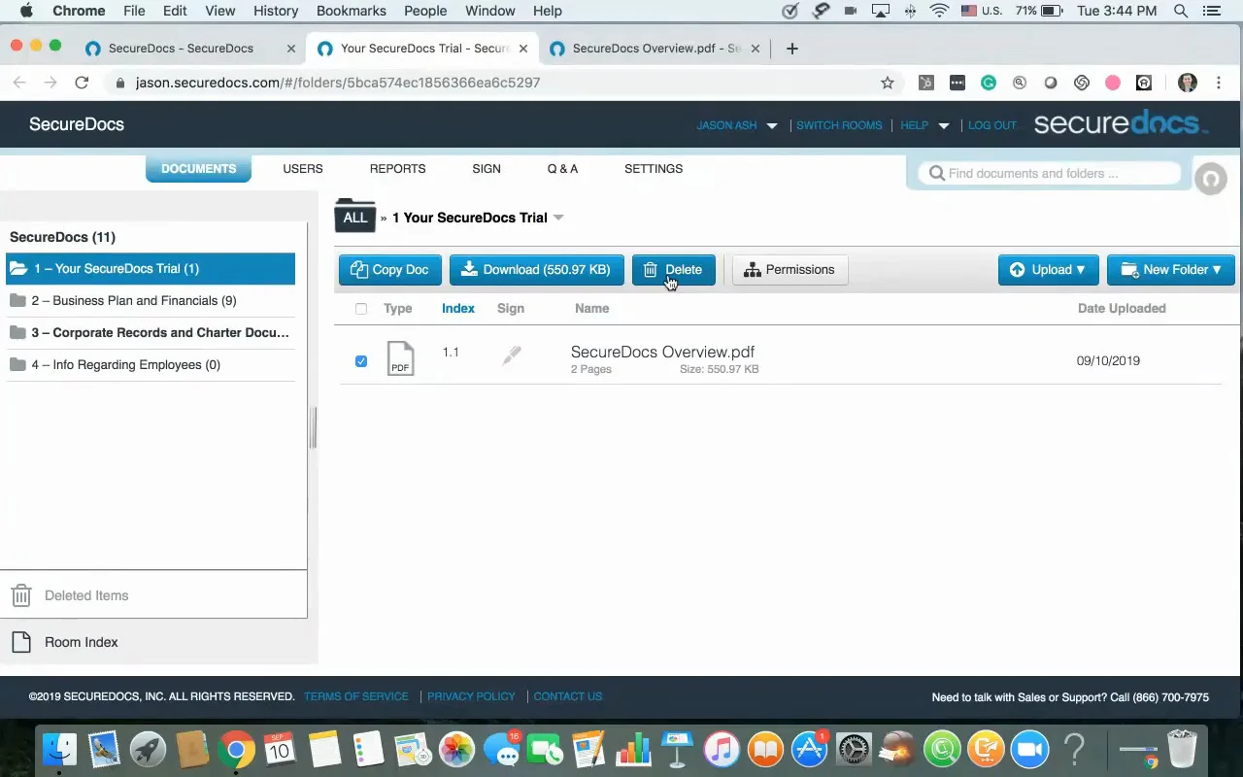Reload the page

pyautogui.click(x=82, y=83)
